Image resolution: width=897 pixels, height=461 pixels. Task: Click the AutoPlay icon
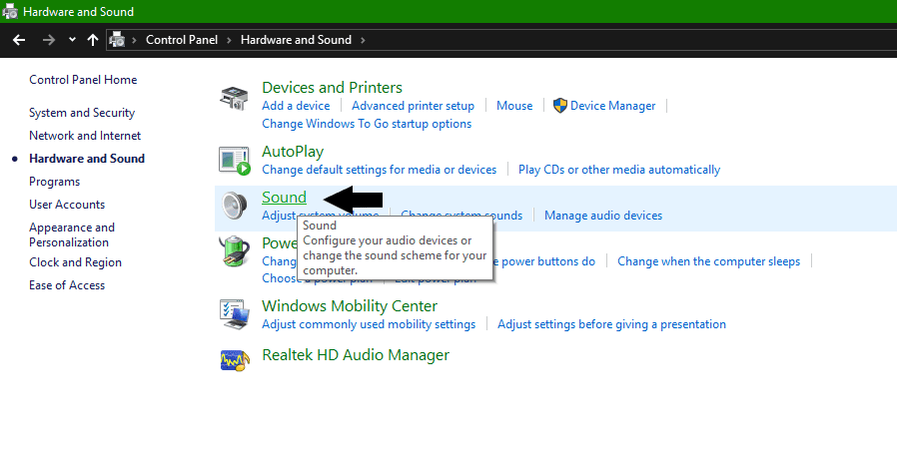[x=235, y=161]
